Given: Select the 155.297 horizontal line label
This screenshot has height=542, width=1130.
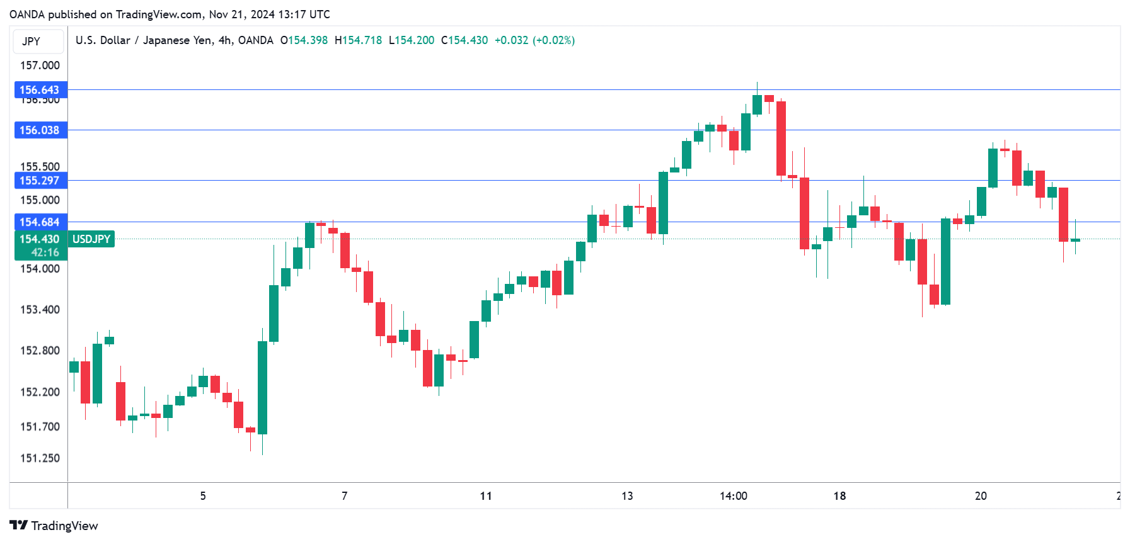Looking at the screenshot, I should click(x=40, y=181).
